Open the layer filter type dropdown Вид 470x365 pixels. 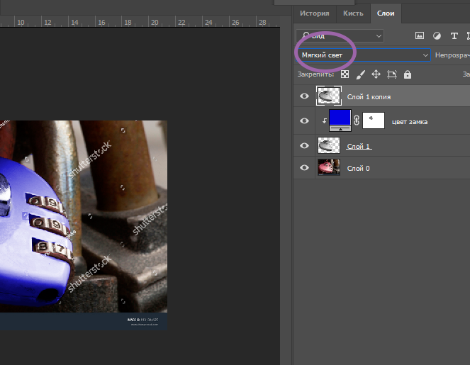coord(340,36)
